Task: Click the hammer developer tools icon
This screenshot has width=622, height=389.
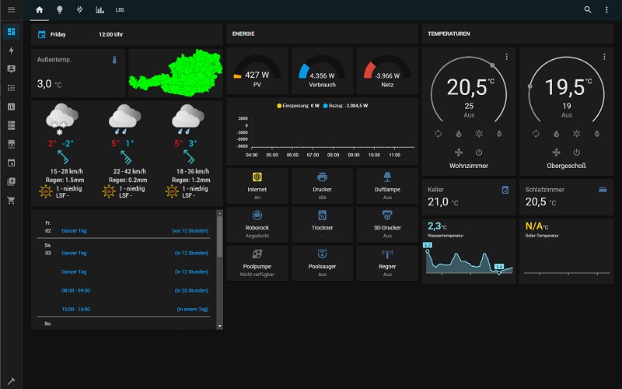Action: tap(11, 381)
